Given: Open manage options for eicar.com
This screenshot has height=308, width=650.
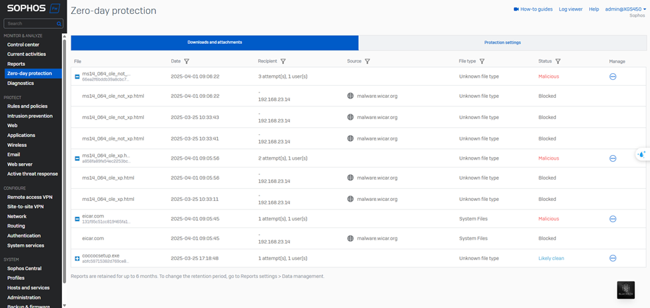Looking at the screenshot, I should [x=613, y=219].
